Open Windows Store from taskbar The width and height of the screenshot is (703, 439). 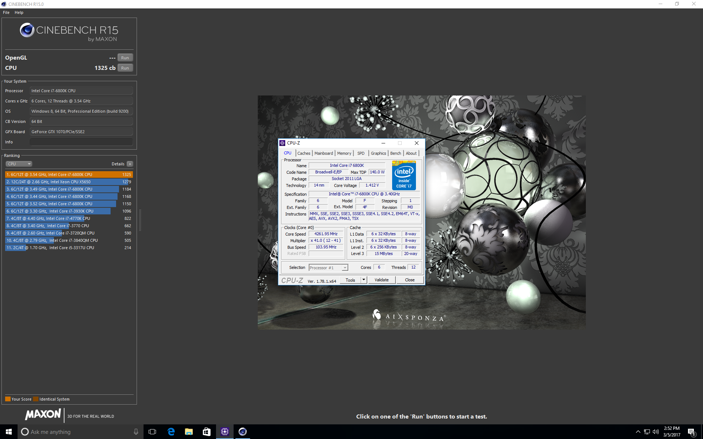[207, 432]
